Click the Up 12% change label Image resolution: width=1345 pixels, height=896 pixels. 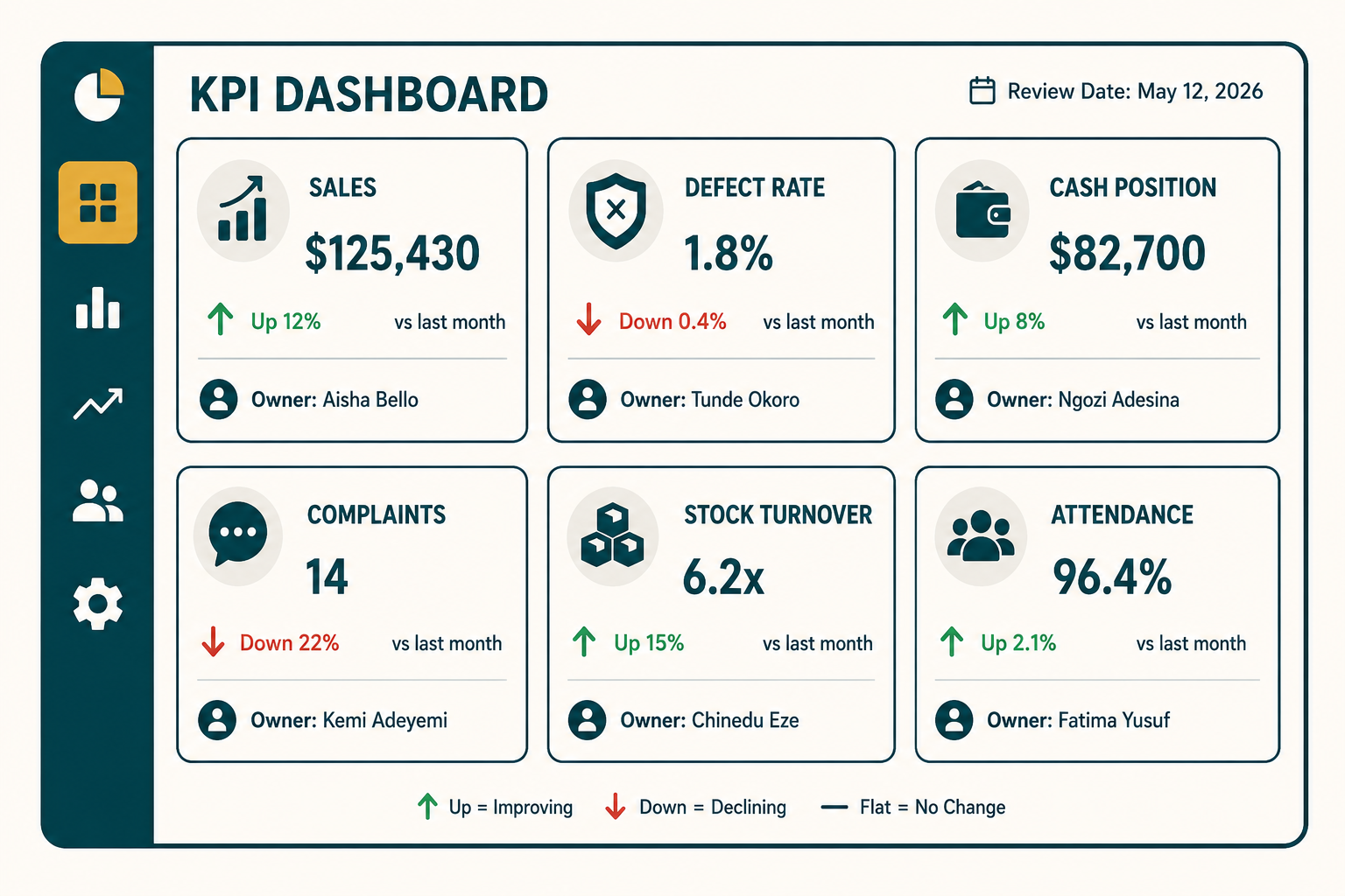[285, 321]
